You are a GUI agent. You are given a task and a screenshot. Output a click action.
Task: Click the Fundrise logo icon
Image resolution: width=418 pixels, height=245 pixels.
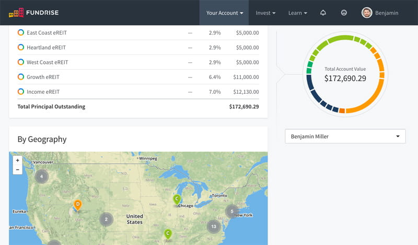click(16, 12)
